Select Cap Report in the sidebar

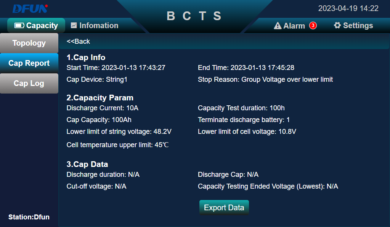pos(29,63)
